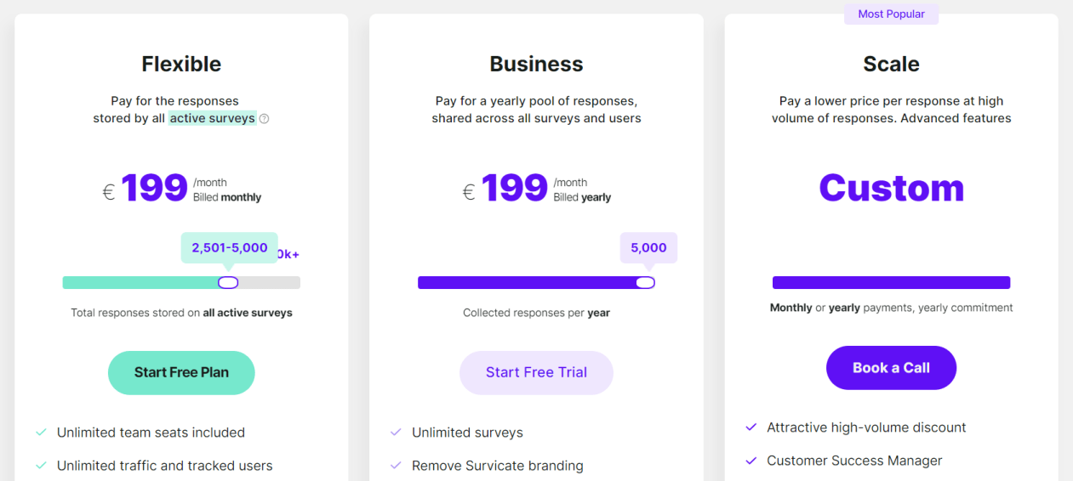Click the Business plan slider handle

[645, 283]
